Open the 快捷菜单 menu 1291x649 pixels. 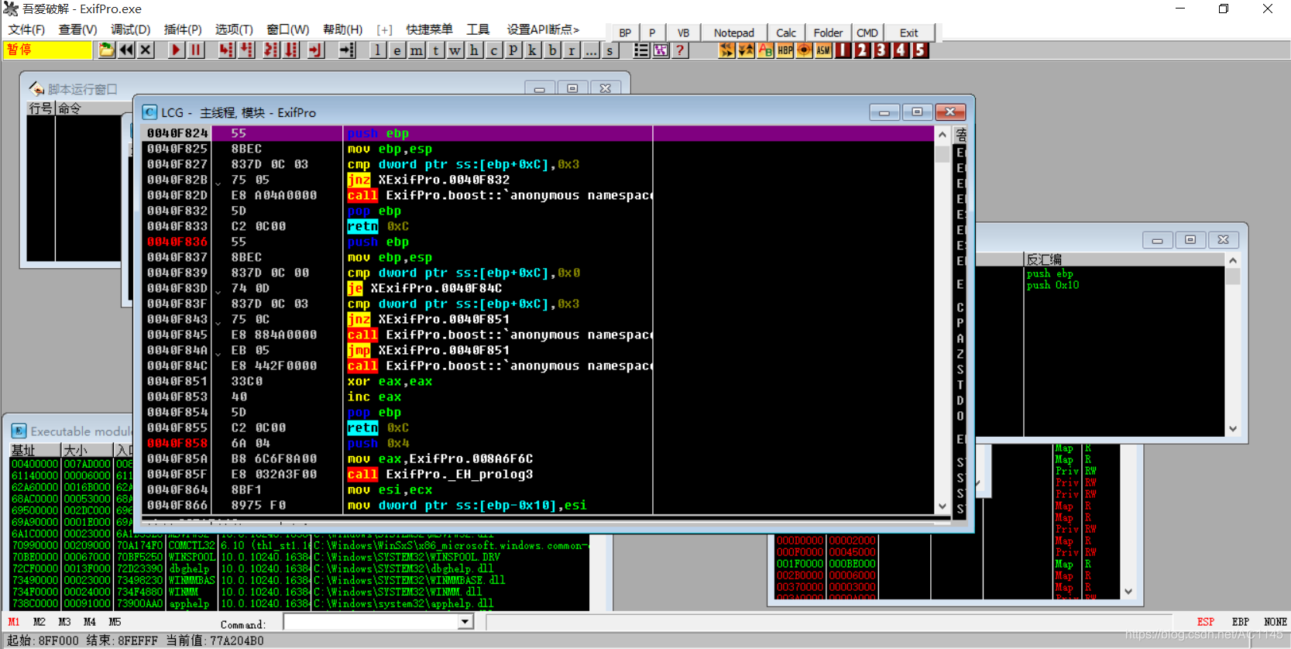coord(429,29)
